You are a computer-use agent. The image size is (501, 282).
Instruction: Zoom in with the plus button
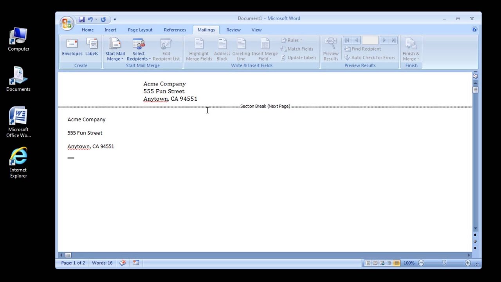467,263
